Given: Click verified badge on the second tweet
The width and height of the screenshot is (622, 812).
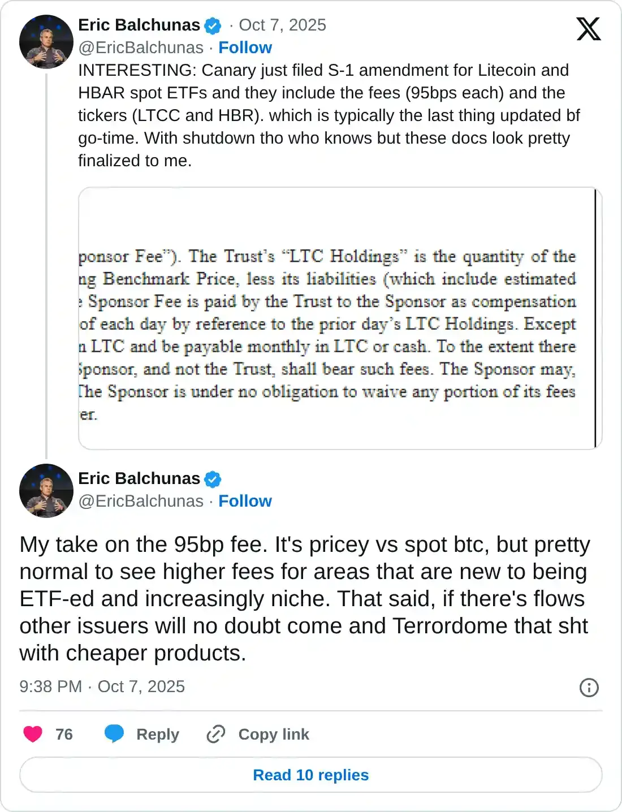Looking at the screenshot, I should pos(213,480).
